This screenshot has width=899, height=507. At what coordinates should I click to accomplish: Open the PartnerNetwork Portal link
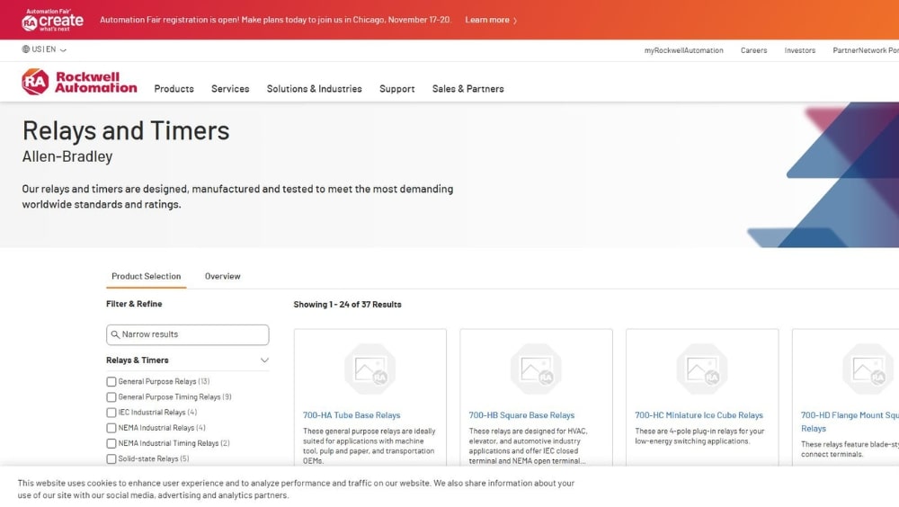865,50
